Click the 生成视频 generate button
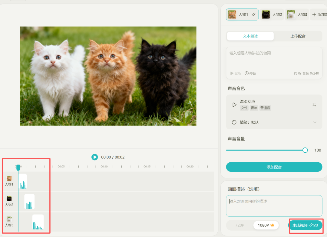327x237 pixels. coord(305,225)
